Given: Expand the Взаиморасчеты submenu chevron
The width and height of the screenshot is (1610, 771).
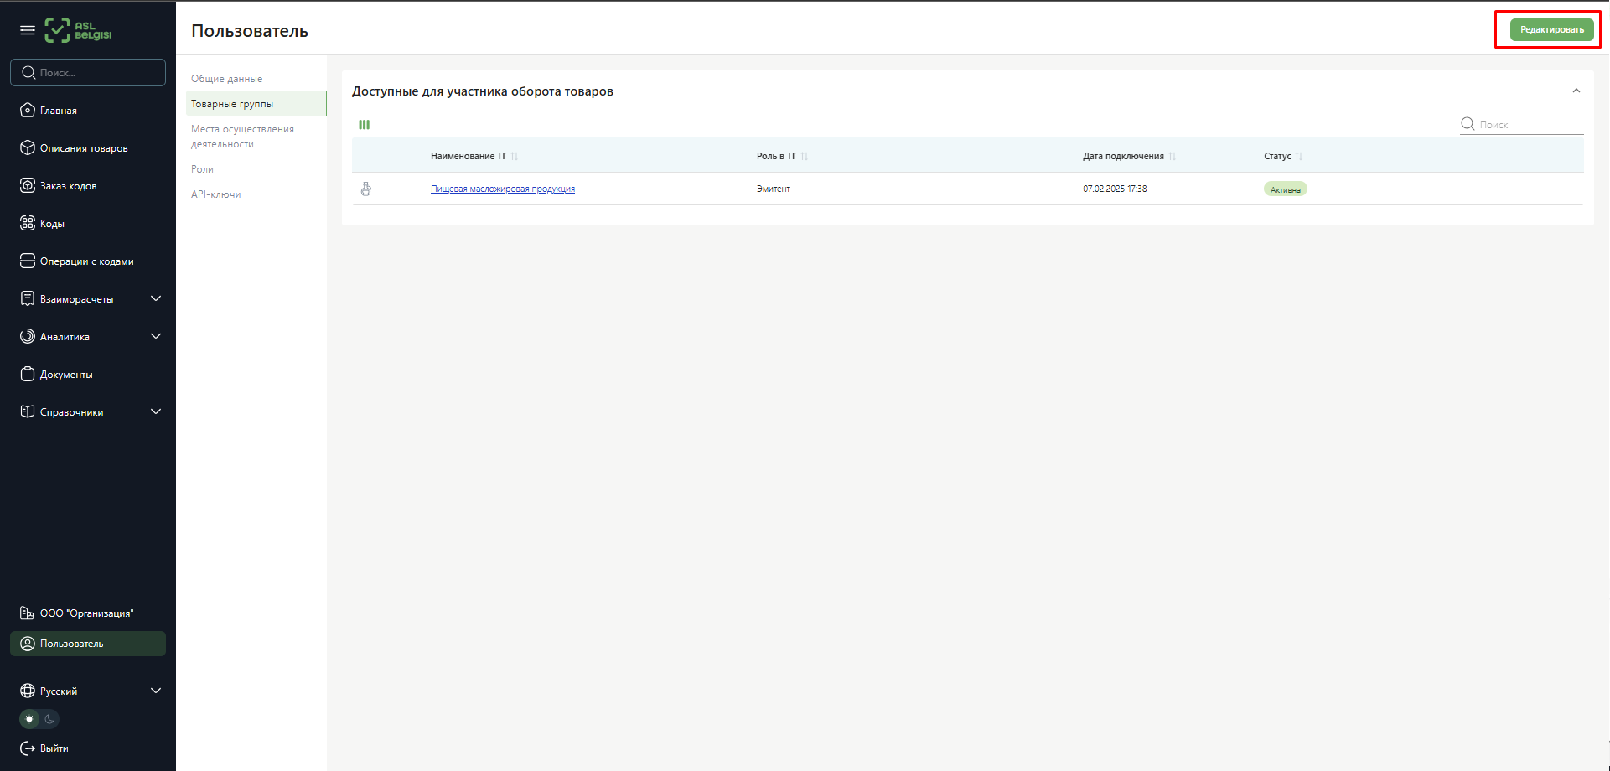Looking at the screenshot, I should pyautogui.click(x=156, y=298).
